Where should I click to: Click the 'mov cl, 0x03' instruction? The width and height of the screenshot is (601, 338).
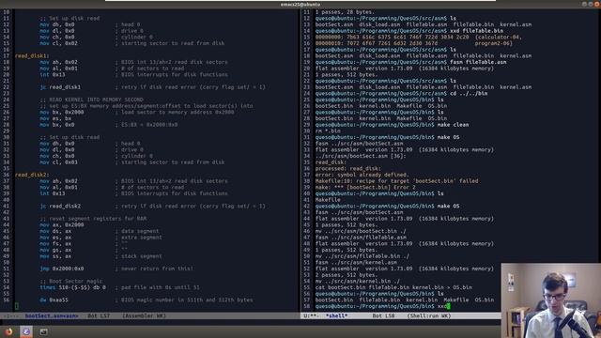pyautogui.click(x=58, y=162)
